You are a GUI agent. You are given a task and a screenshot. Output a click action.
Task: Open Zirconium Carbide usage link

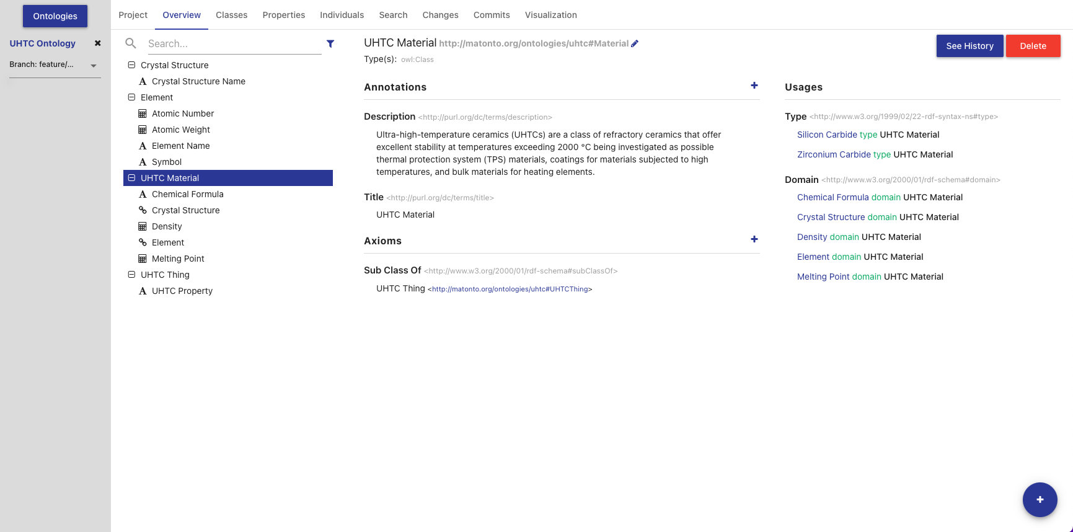pos(834,154)
